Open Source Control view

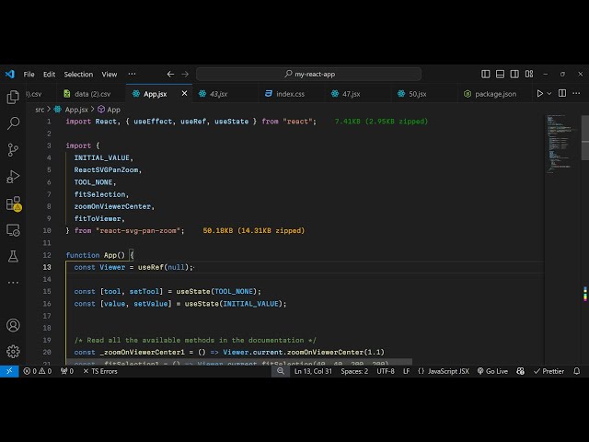pos(13,149)
